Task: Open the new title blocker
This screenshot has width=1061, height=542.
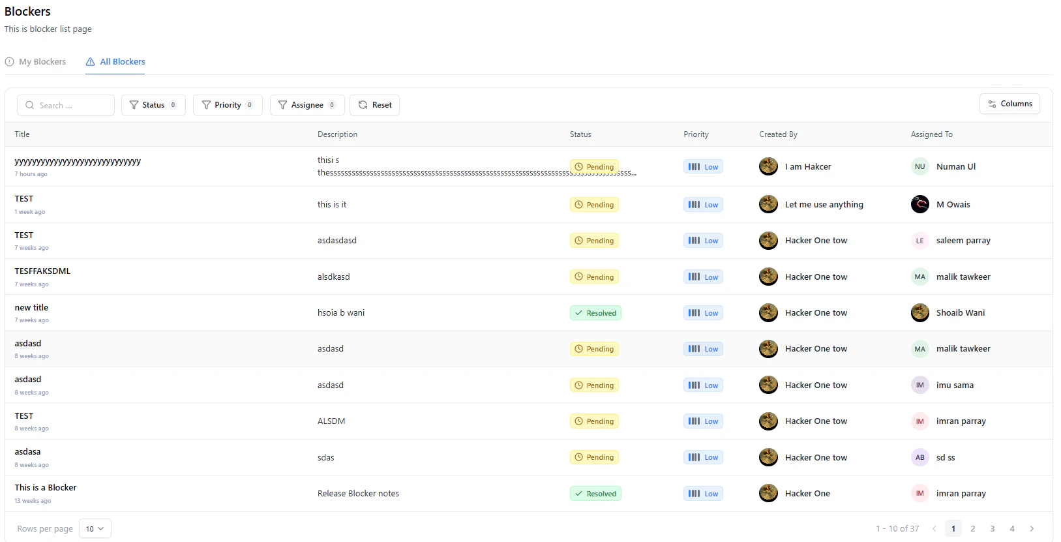Action: tap(31, 308)
